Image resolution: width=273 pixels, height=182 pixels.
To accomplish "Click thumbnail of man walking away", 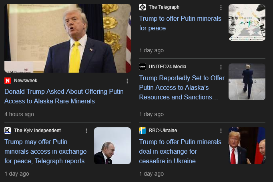I will click(247, 82).
